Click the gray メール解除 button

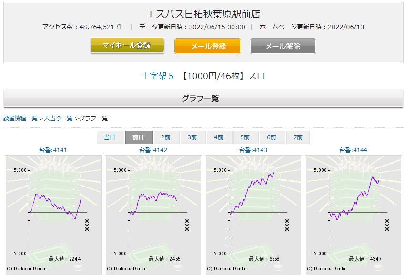pos(283,46)
